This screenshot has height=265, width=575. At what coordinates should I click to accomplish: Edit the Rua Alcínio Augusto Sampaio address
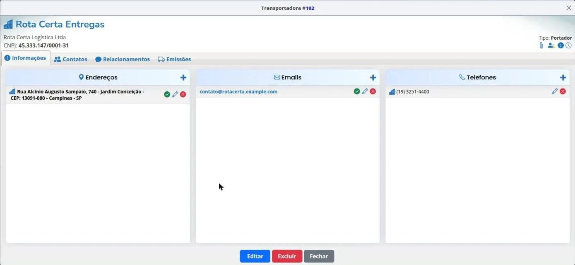click(175, 94)
